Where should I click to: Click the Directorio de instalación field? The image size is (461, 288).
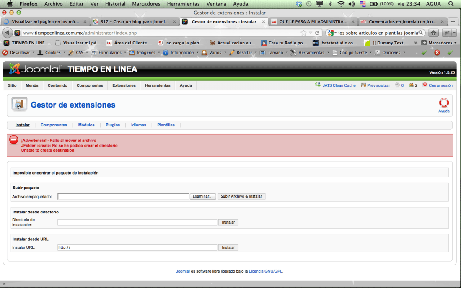point(137,222)
